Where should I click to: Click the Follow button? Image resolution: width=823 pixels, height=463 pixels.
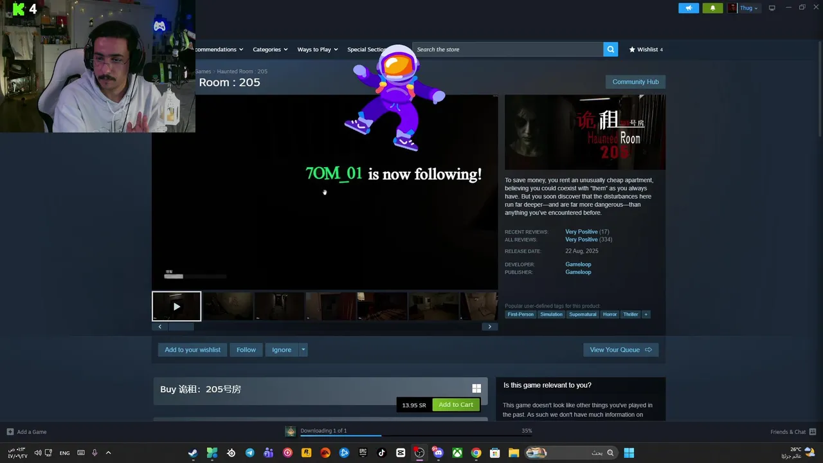click(246, 350)
